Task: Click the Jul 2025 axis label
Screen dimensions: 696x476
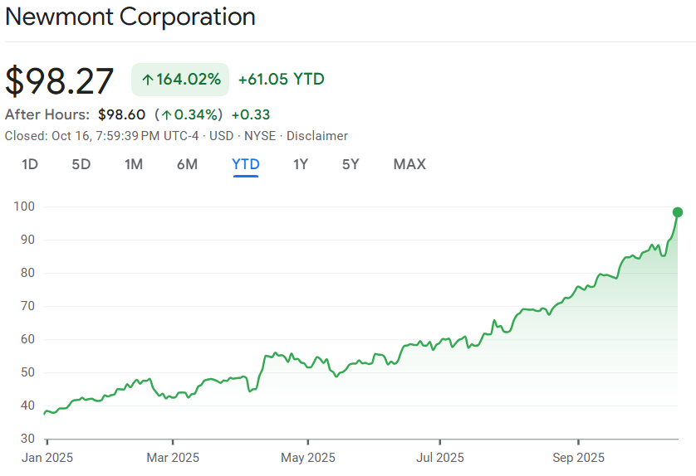Action: 440,457
